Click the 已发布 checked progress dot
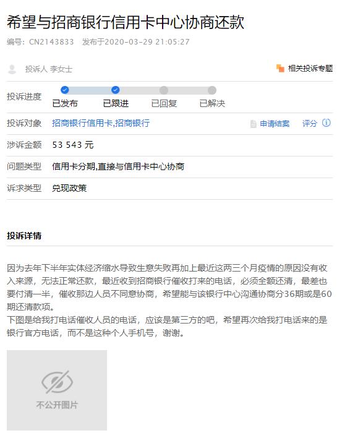This screenshot has width=342, height=446. (65, 90)
